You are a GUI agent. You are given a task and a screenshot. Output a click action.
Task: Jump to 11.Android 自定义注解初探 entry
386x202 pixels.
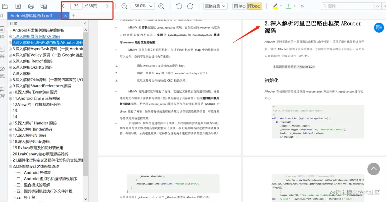[36, 99]
